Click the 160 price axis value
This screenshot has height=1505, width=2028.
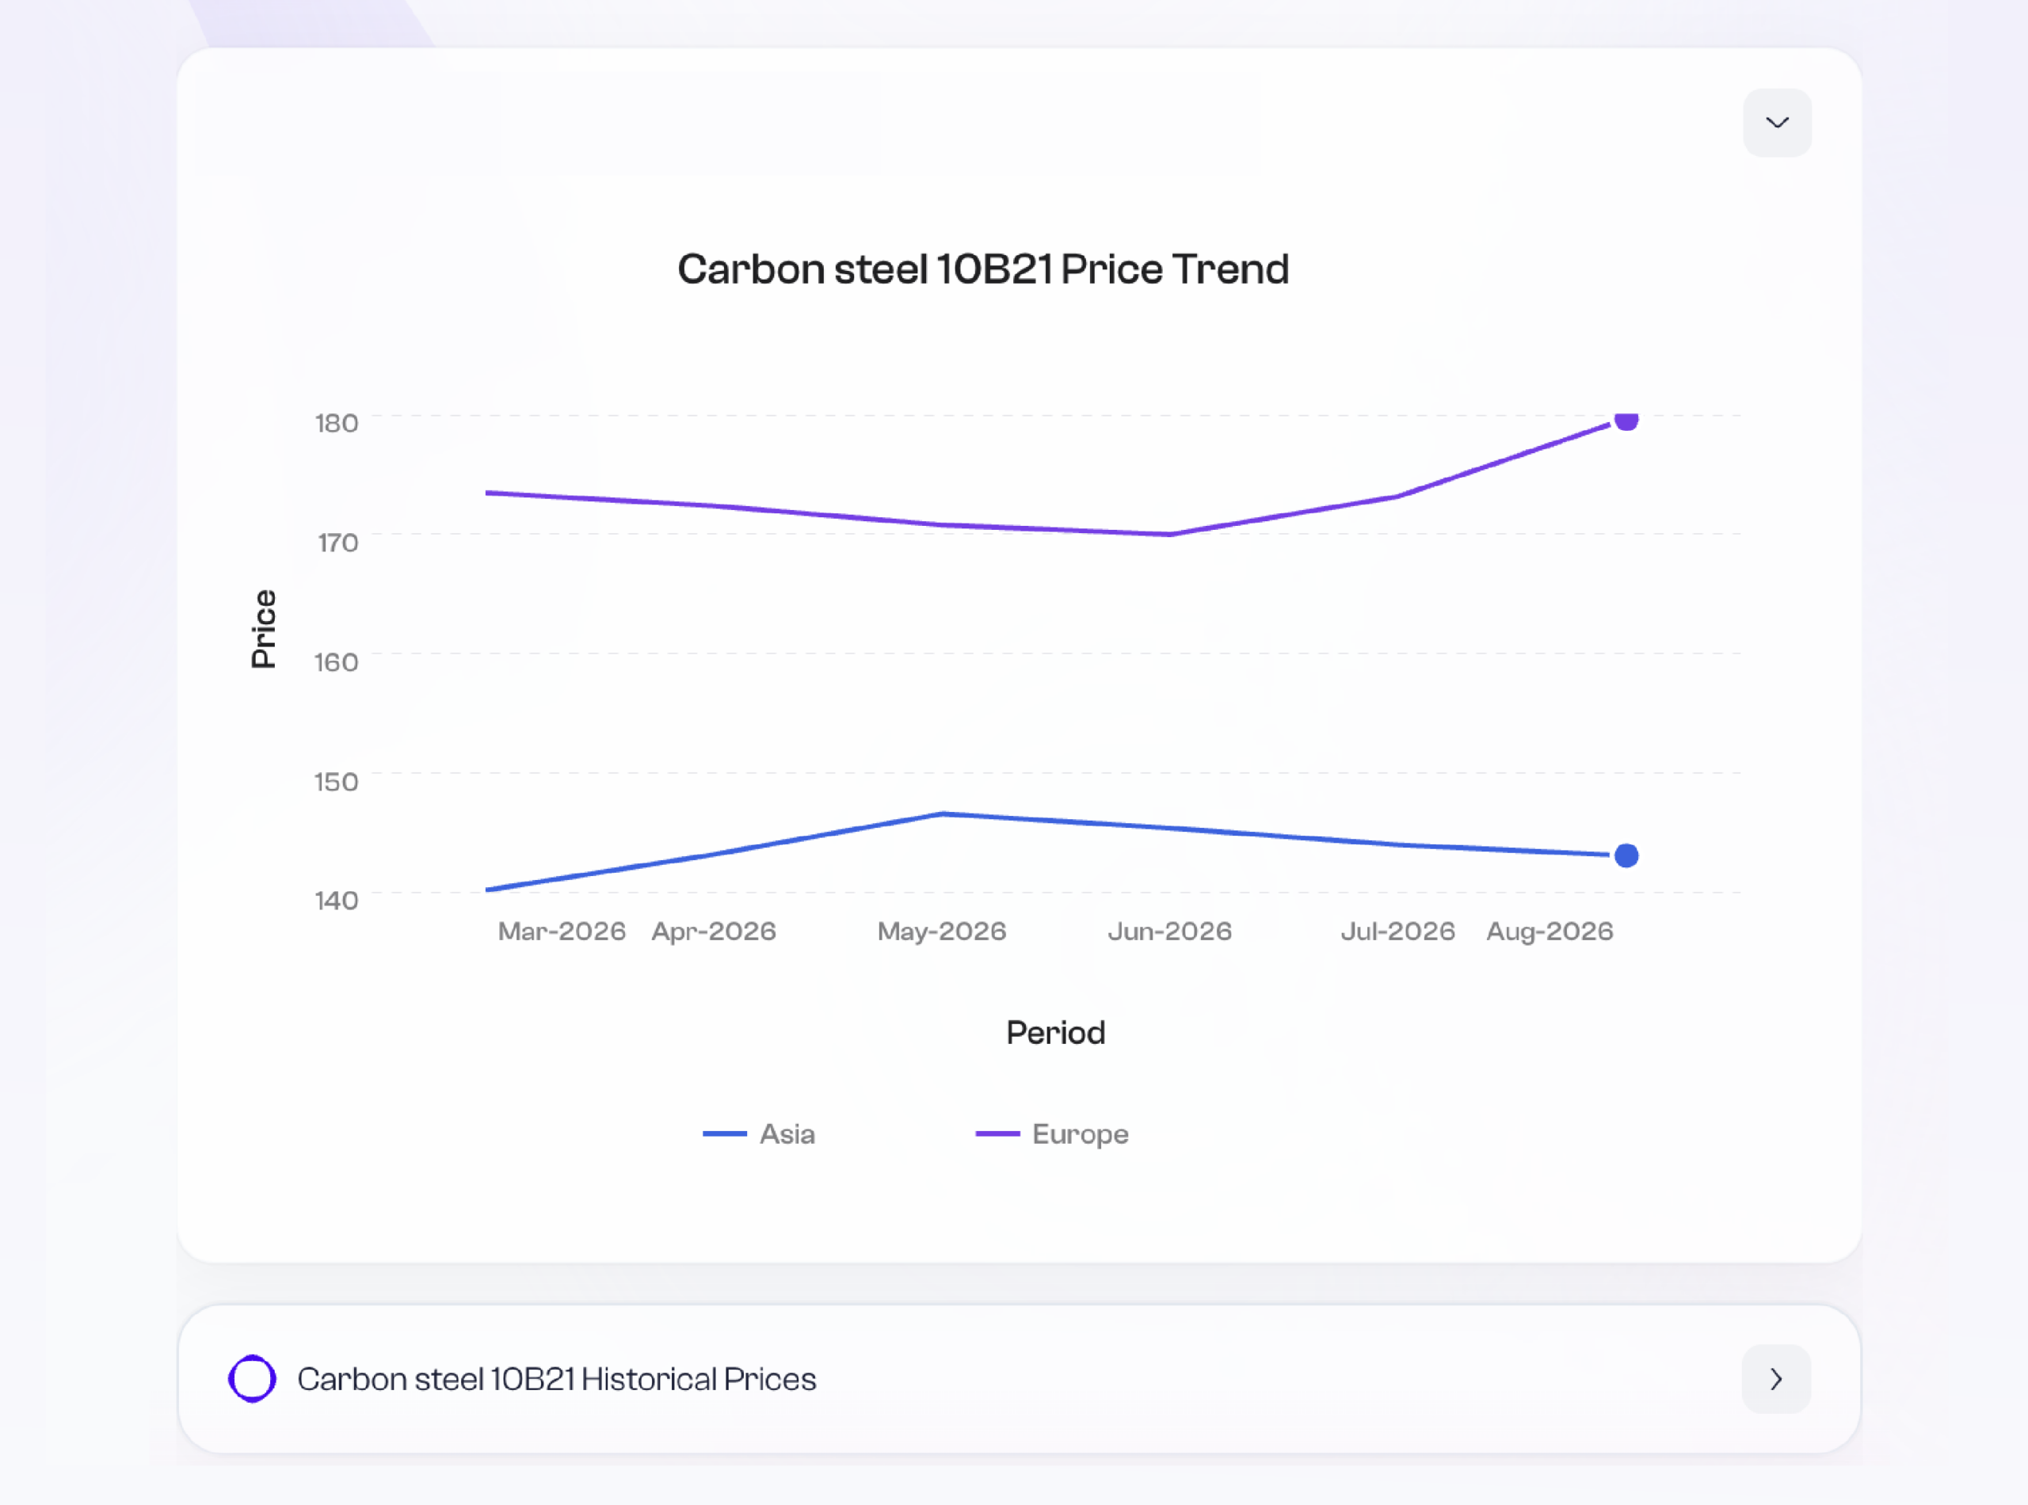[336, 662]
